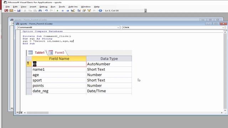Click the ID field name cell
This screenshot has width=228, height=128.
[x=59, y=64]
